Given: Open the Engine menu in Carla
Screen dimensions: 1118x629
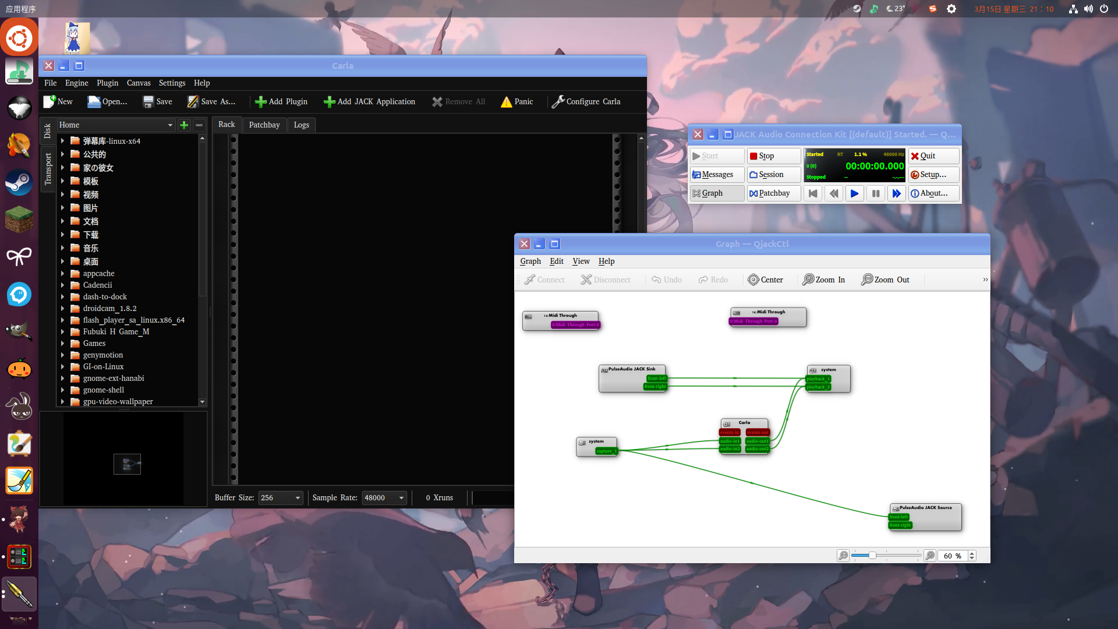Looking at the screenshot, I should pos(76,83).
